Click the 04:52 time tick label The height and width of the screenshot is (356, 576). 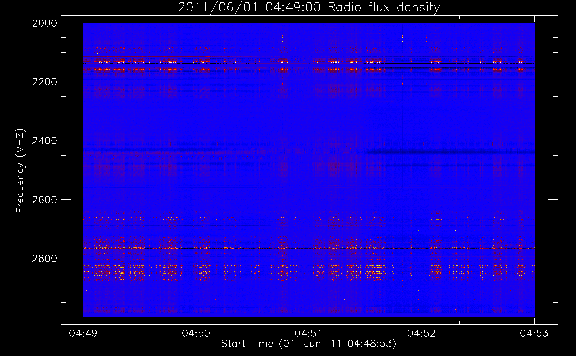(x=421, y=334)
